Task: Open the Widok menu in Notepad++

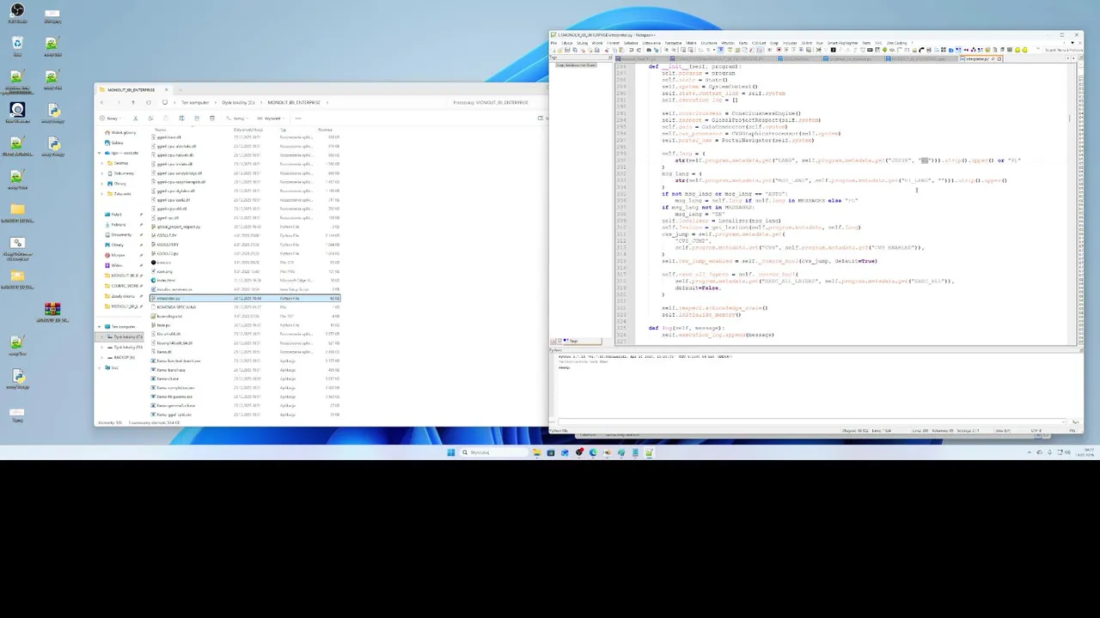Action: tap(596, 43)
